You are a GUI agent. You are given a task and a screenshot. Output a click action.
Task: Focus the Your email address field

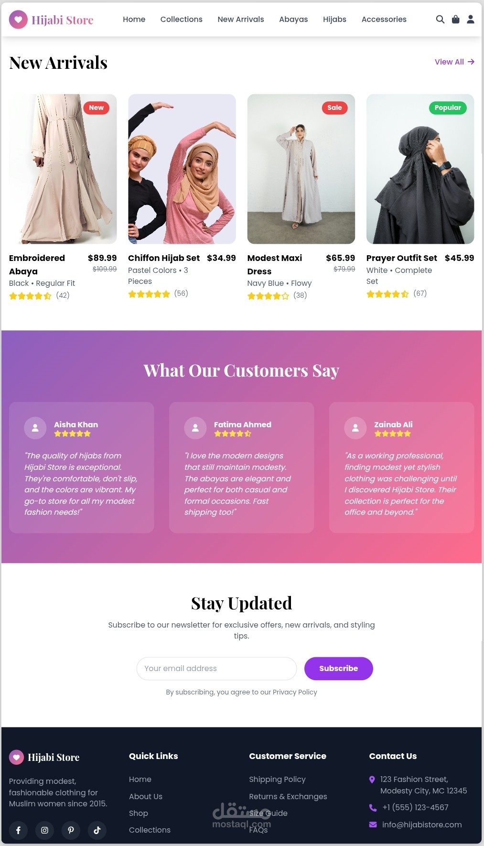pyautogui.click(x=216, y=668)
